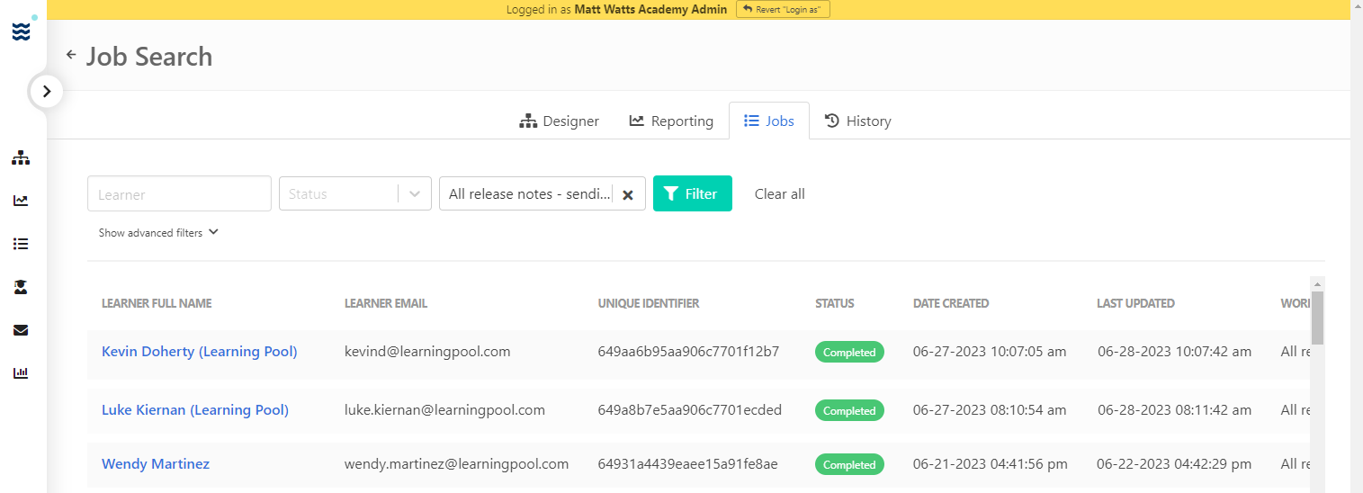Click last updated 06-28-2023 08:11:42 am
Viewport: 1363px width, 493px height.
pos(1174,410)
